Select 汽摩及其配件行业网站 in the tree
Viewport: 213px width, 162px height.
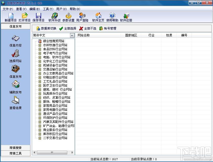[x=58, y=122]
